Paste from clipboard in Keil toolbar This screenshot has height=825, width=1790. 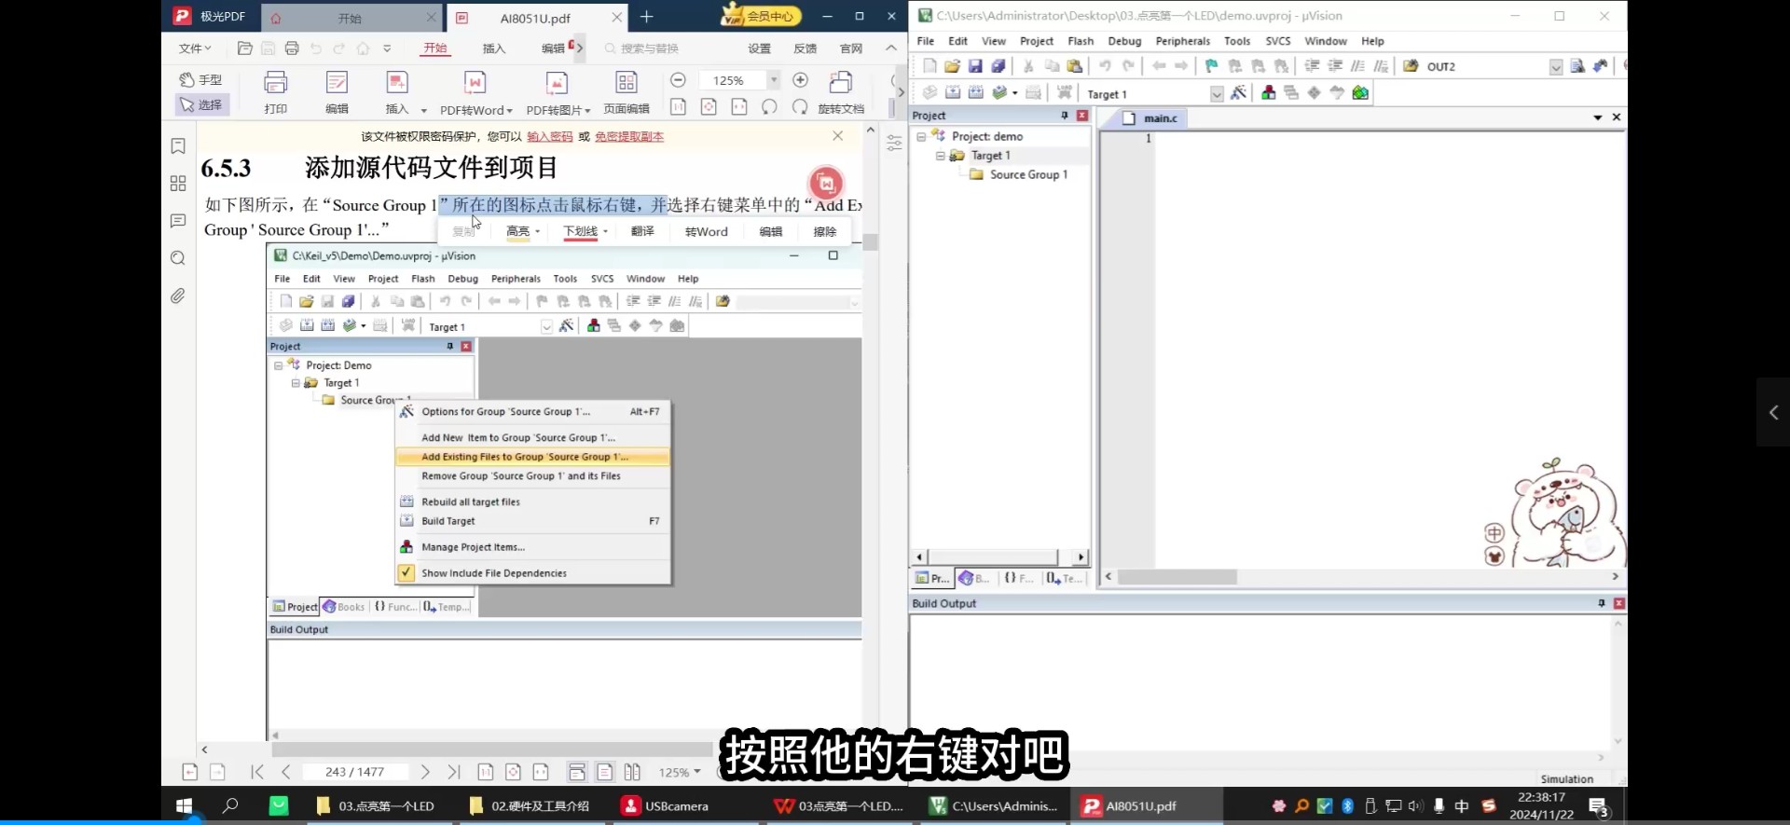pos(1075,66)
